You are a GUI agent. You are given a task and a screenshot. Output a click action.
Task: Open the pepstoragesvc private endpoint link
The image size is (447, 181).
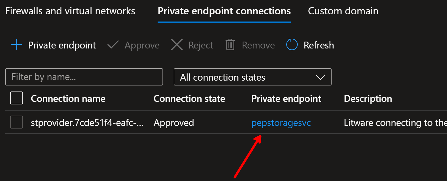click(281, 123)
